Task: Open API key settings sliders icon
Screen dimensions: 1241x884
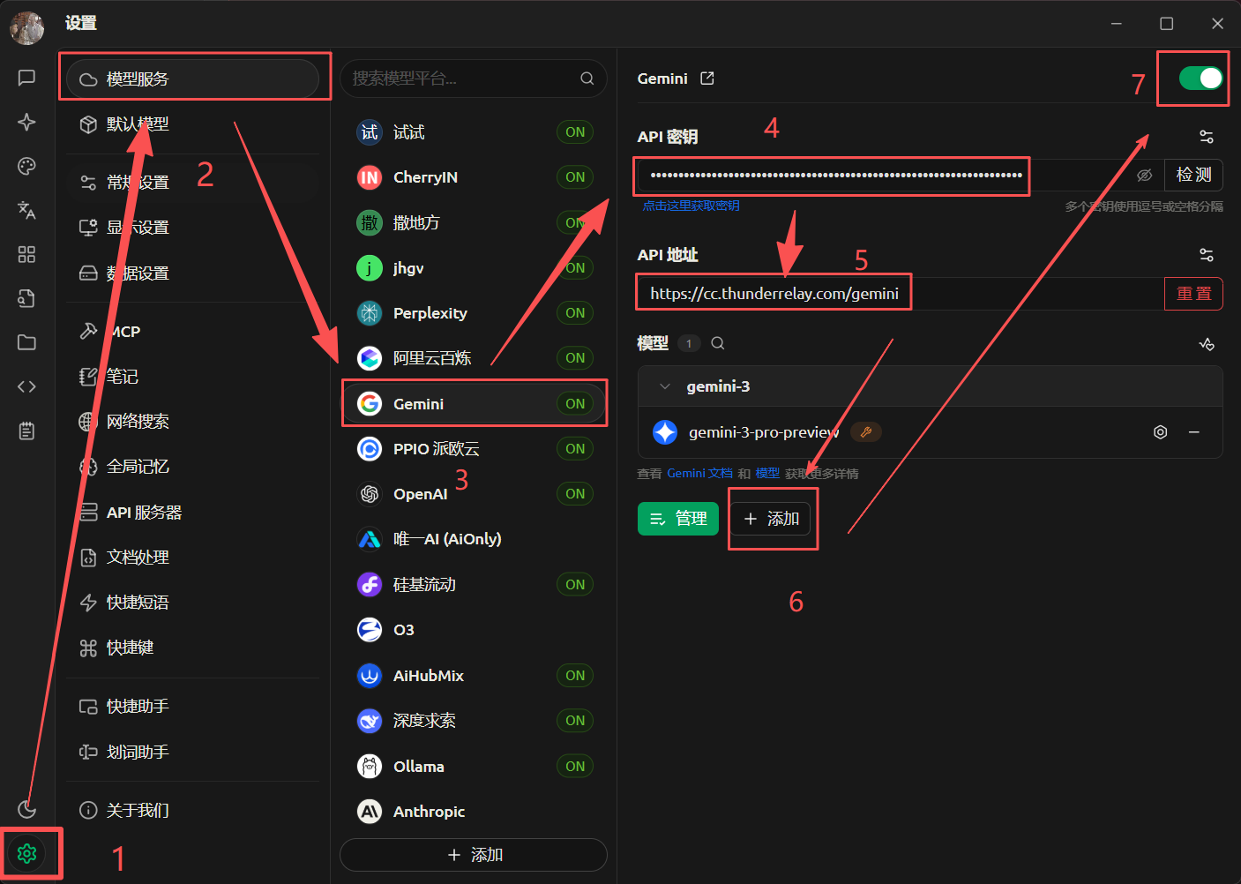Action: [1207, 137]
